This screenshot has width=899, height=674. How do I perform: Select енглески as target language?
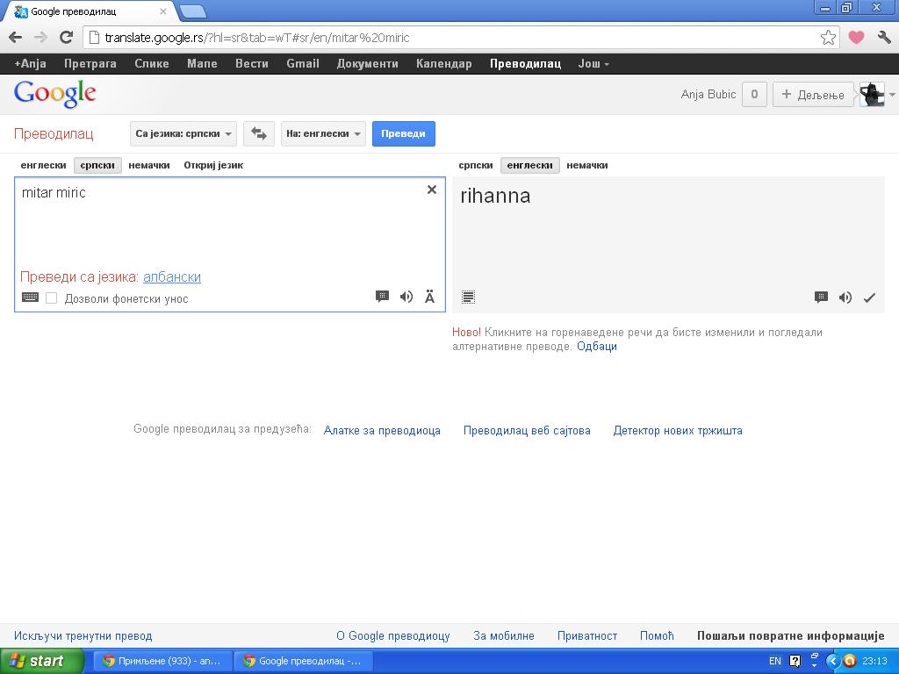click(x=529, y=165)
